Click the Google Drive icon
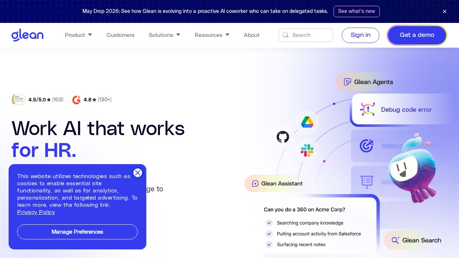 [307, 122]
